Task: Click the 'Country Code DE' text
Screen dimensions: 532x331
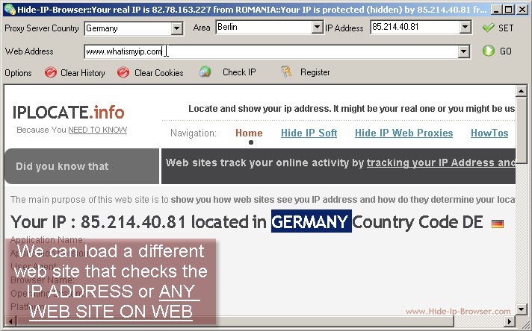Action: pyautogui.click(x=418, y=222)
